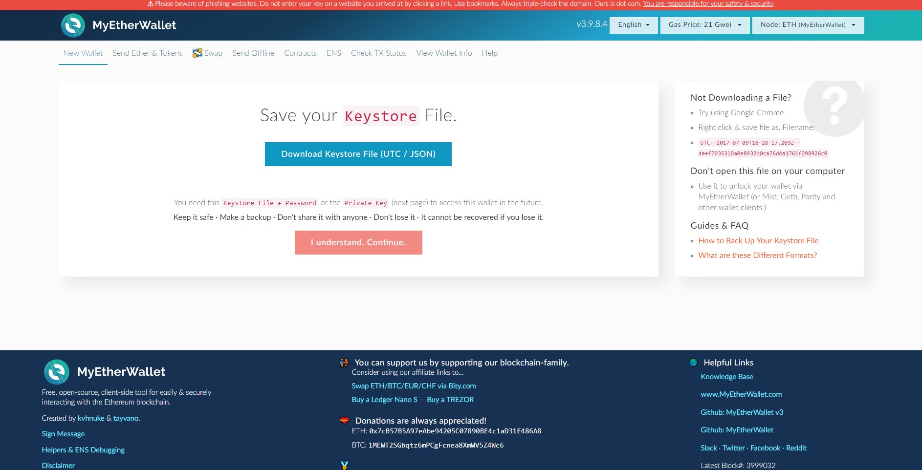
Task: Click the donations heart icon
Action: pyautogui.click(x=345, y=421)
